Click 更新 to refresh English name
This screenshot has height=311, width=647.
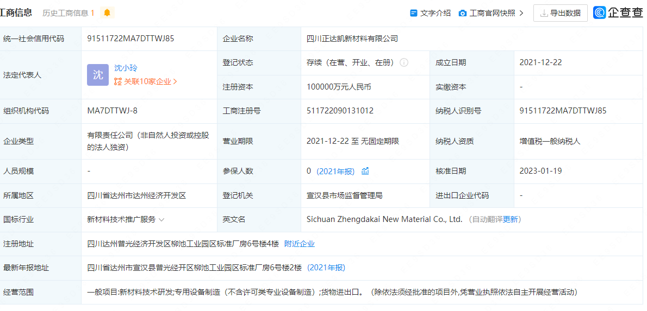tap(510, 220)
